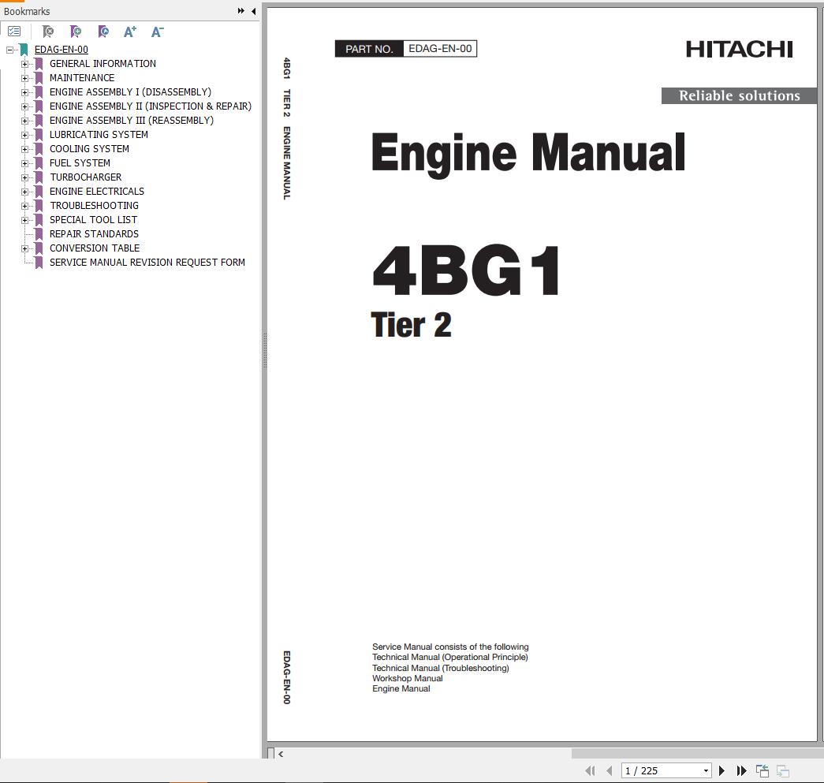Open the page number dropdown arrow
Image resolution: width=824 pixels, height=783 pixels.
[706, 771]
